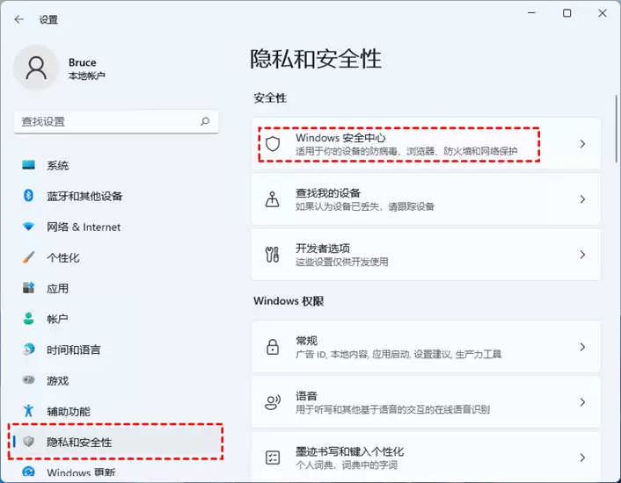Open 墨迹书写和键入个性化 title text
The height and width of the screenshot is (483, 621).
[350, 451]
